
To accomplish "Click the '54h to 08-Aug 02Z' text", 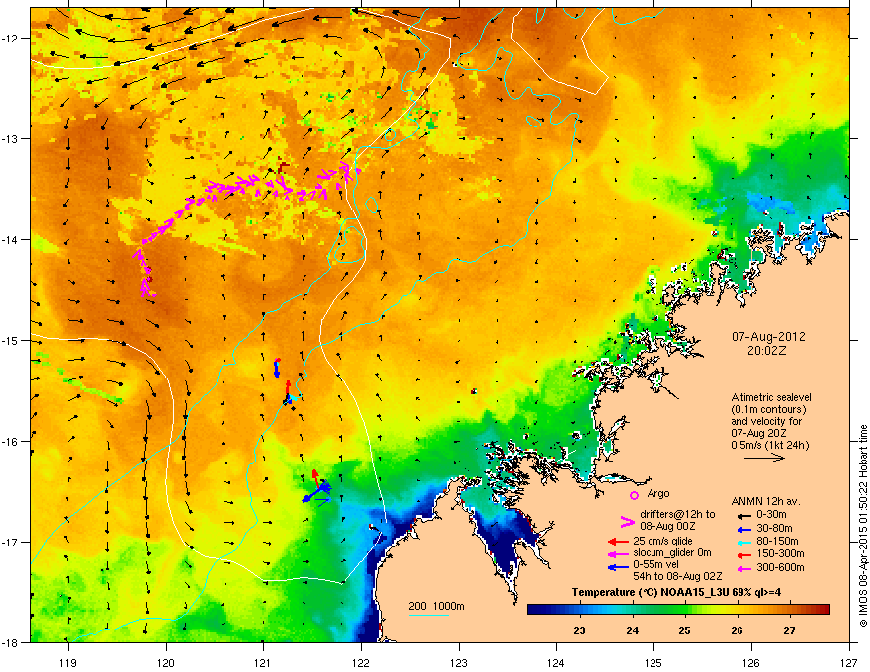I will [677, 576].
